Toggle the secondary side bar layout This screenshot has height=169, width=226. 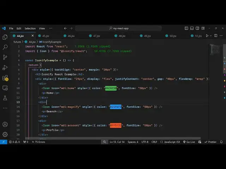point(197,28)
